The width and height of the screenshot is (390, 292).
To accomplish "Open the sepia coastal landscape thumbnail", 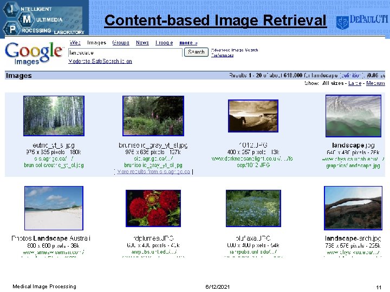I will pyautogui.click(x=253, y=116).
